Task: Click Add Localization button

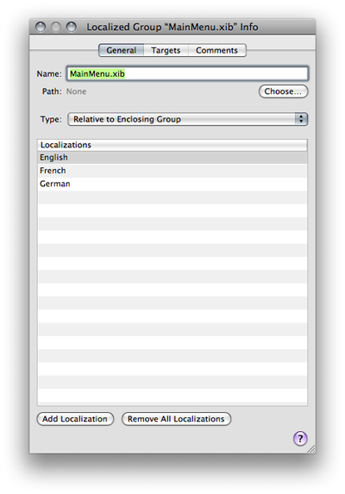Action: coord(75,419)
